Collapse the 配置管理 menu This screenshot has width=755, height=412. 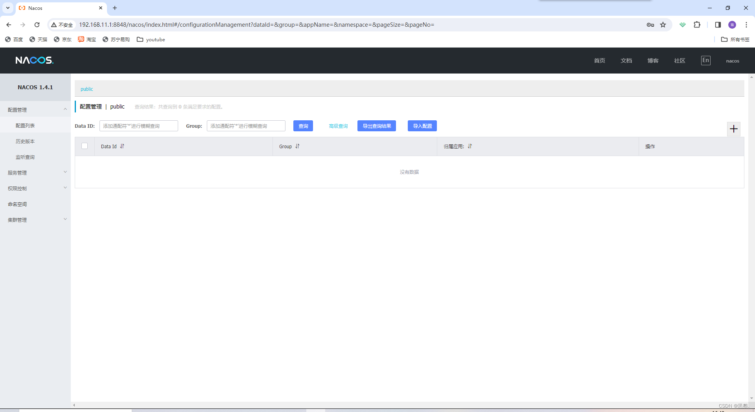point(35,110)
